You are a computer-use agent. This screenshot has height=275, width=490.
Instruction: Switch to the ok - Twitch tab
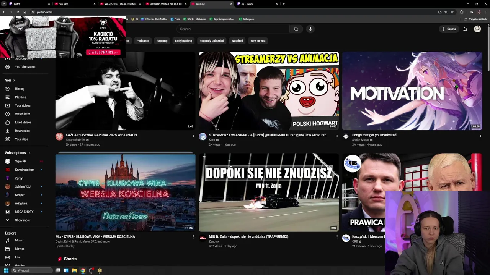(x=257, y=4)
